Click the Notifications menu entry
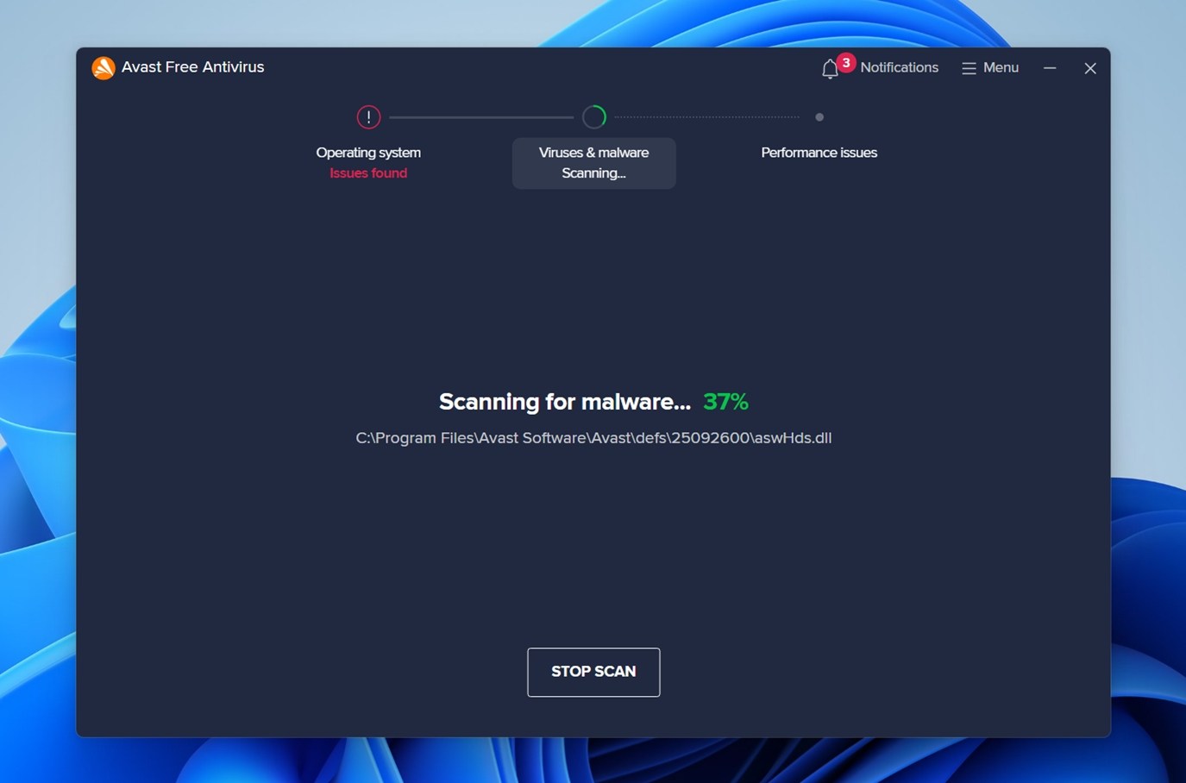This screenshot has width=1186, height=783. 900,67
